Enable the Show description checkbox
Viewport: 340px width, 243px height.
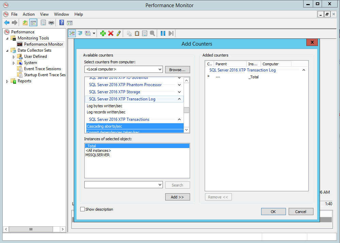(x=82, y=209)
